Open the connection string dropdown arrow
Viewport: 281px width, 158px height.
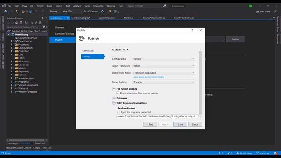[197, 116]
